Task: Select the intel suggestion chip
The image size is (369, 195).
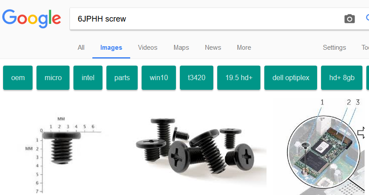Action: tap(88, 78)
